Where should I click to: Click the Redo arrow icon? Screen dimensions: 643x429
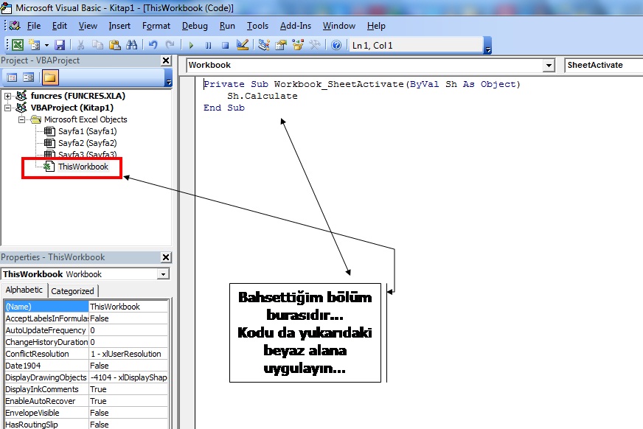[x=170, y=45]
